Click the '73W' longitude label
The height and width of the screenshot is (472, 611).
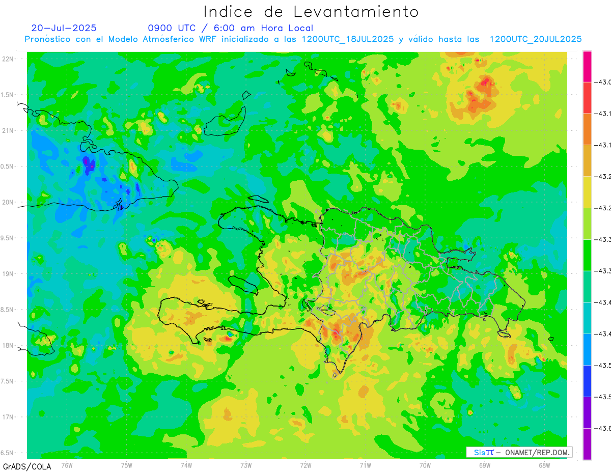click(246, 465)
